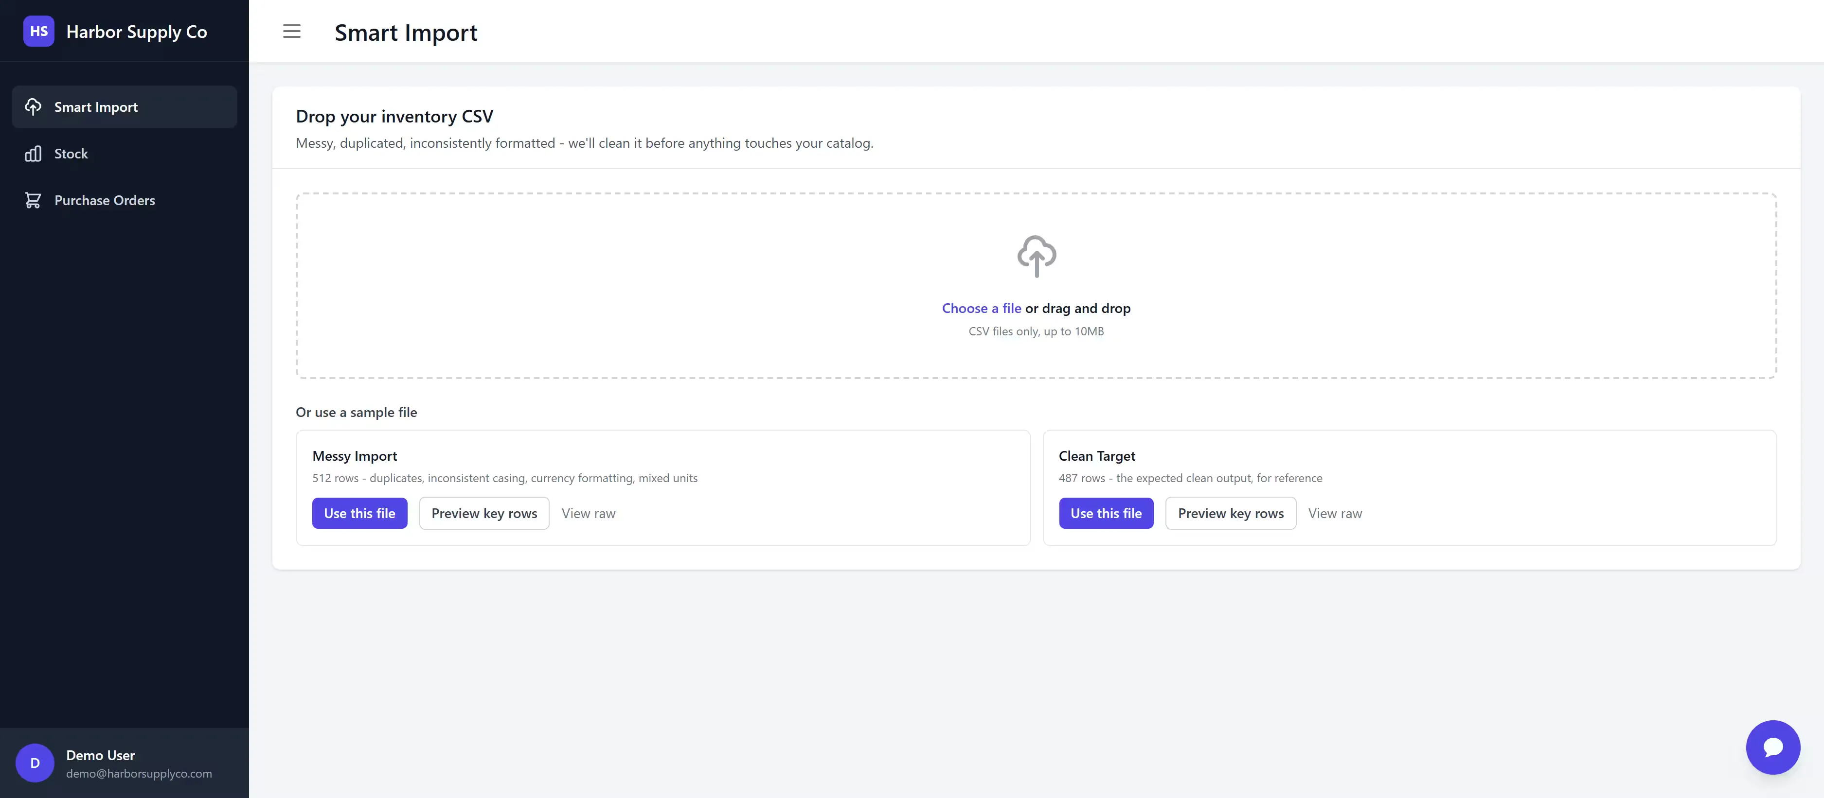Viewport: 1824px width, 798px height.
Task: Go to Stock page
Action: (x=125, y=154)
